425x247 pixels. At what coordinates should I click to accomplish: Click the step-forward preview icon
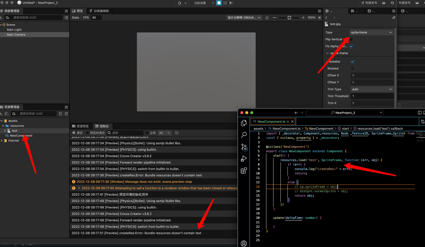click(231, 3)
